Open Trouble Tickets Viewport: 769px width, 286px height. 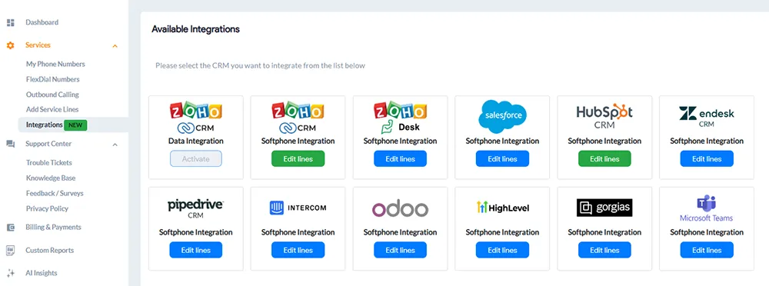49,163
